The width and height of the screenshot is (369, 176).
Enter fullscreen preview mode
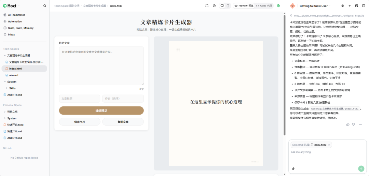207,6
